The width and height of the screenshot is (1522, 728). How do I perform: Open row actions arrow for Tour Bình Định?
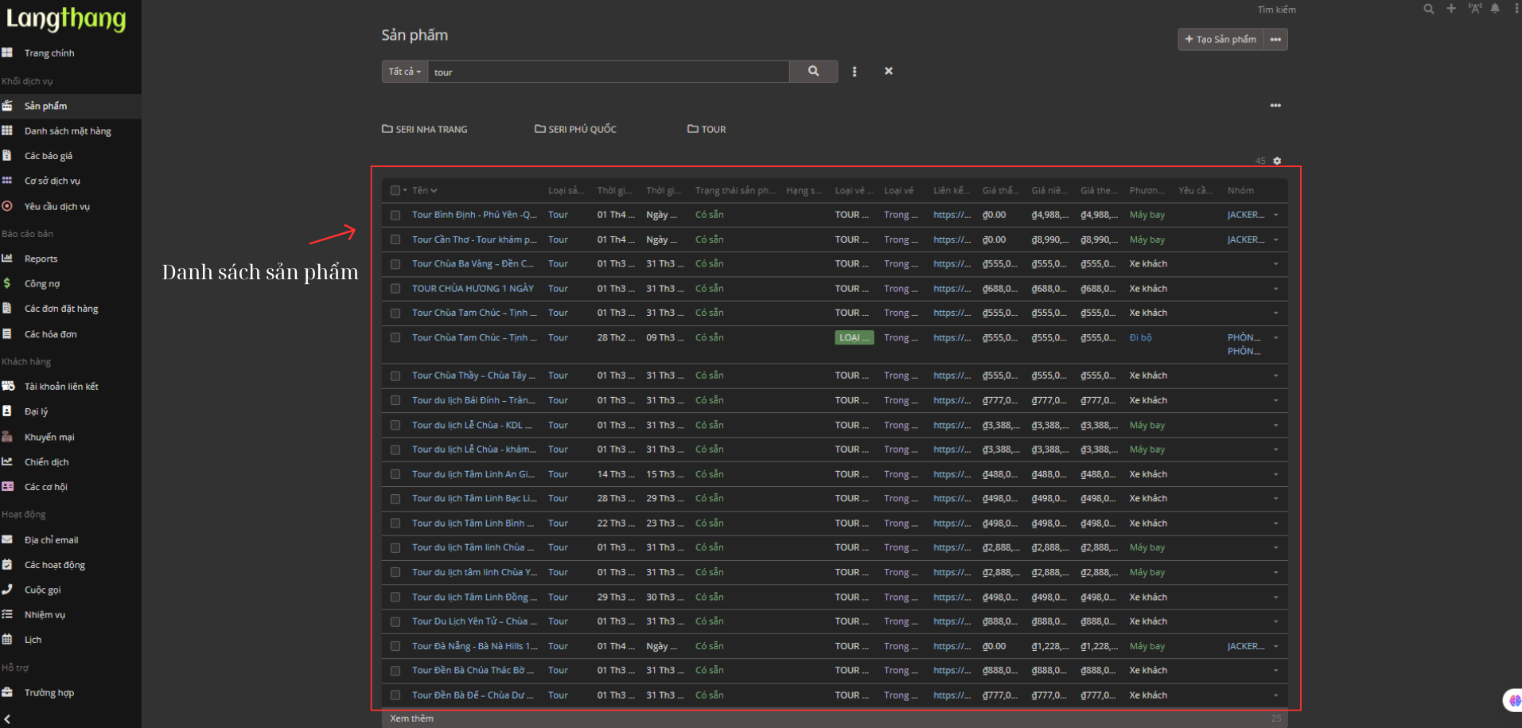(x=1275, y=215)
